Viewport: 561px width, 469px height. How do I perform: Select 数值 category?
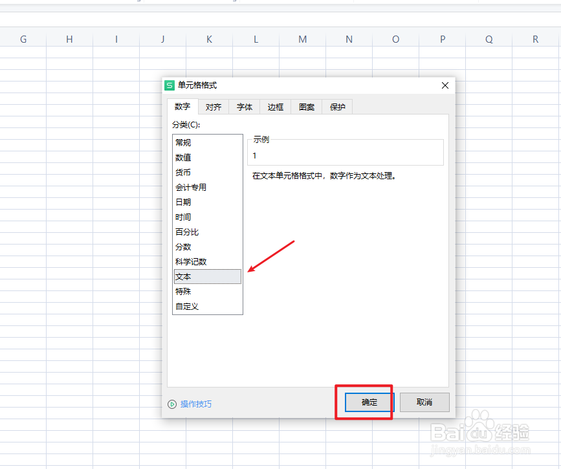(x=208, y=157)
